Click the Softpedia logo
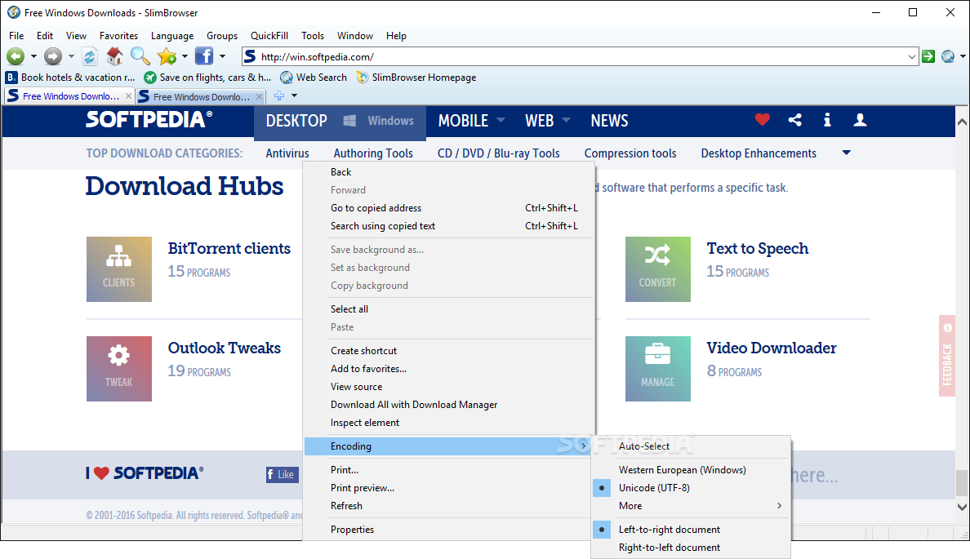970x559 pixels. [149, 119]
